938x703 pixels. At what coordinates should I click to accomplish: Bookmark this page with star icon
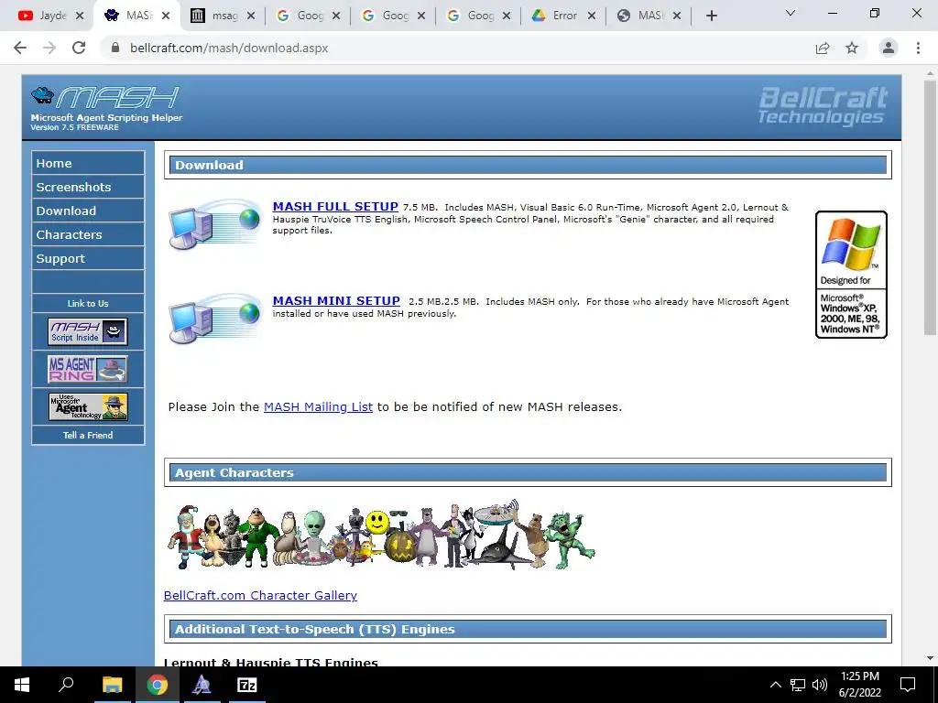pos(852,48)
